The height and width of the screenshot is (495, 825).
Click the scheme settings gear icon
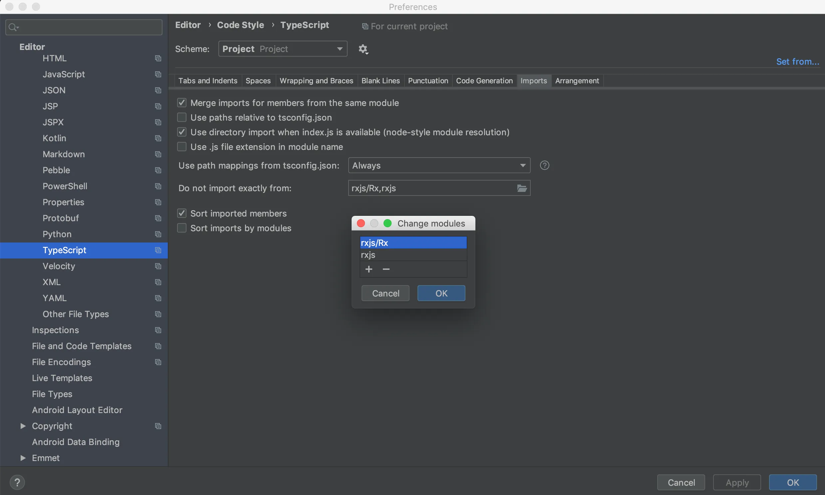point(363,49)
